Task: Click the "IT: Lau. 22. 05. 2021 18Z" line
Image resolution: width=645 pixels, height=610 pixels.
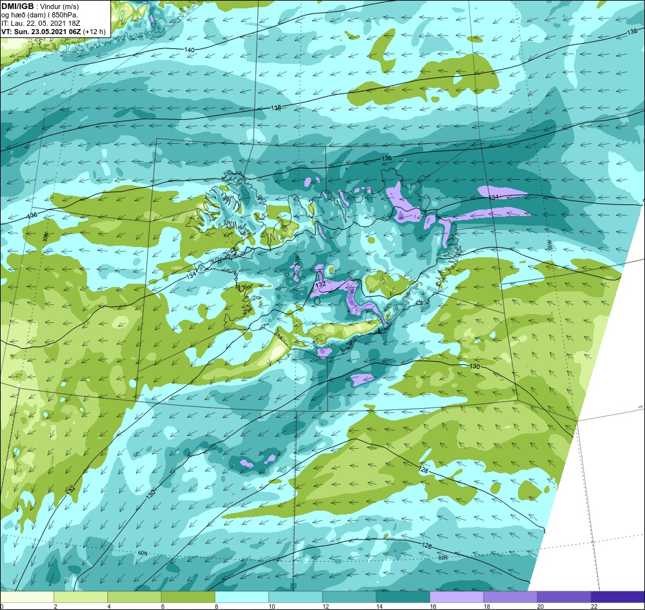Action: 41,23
